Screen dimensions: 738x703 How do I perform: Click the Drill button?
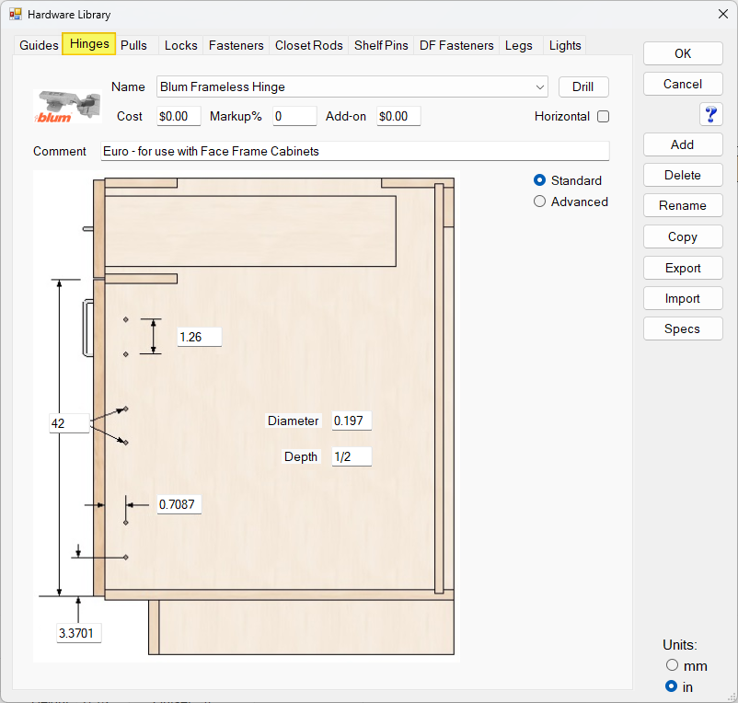pyautogui.click(x=583, y=87)
